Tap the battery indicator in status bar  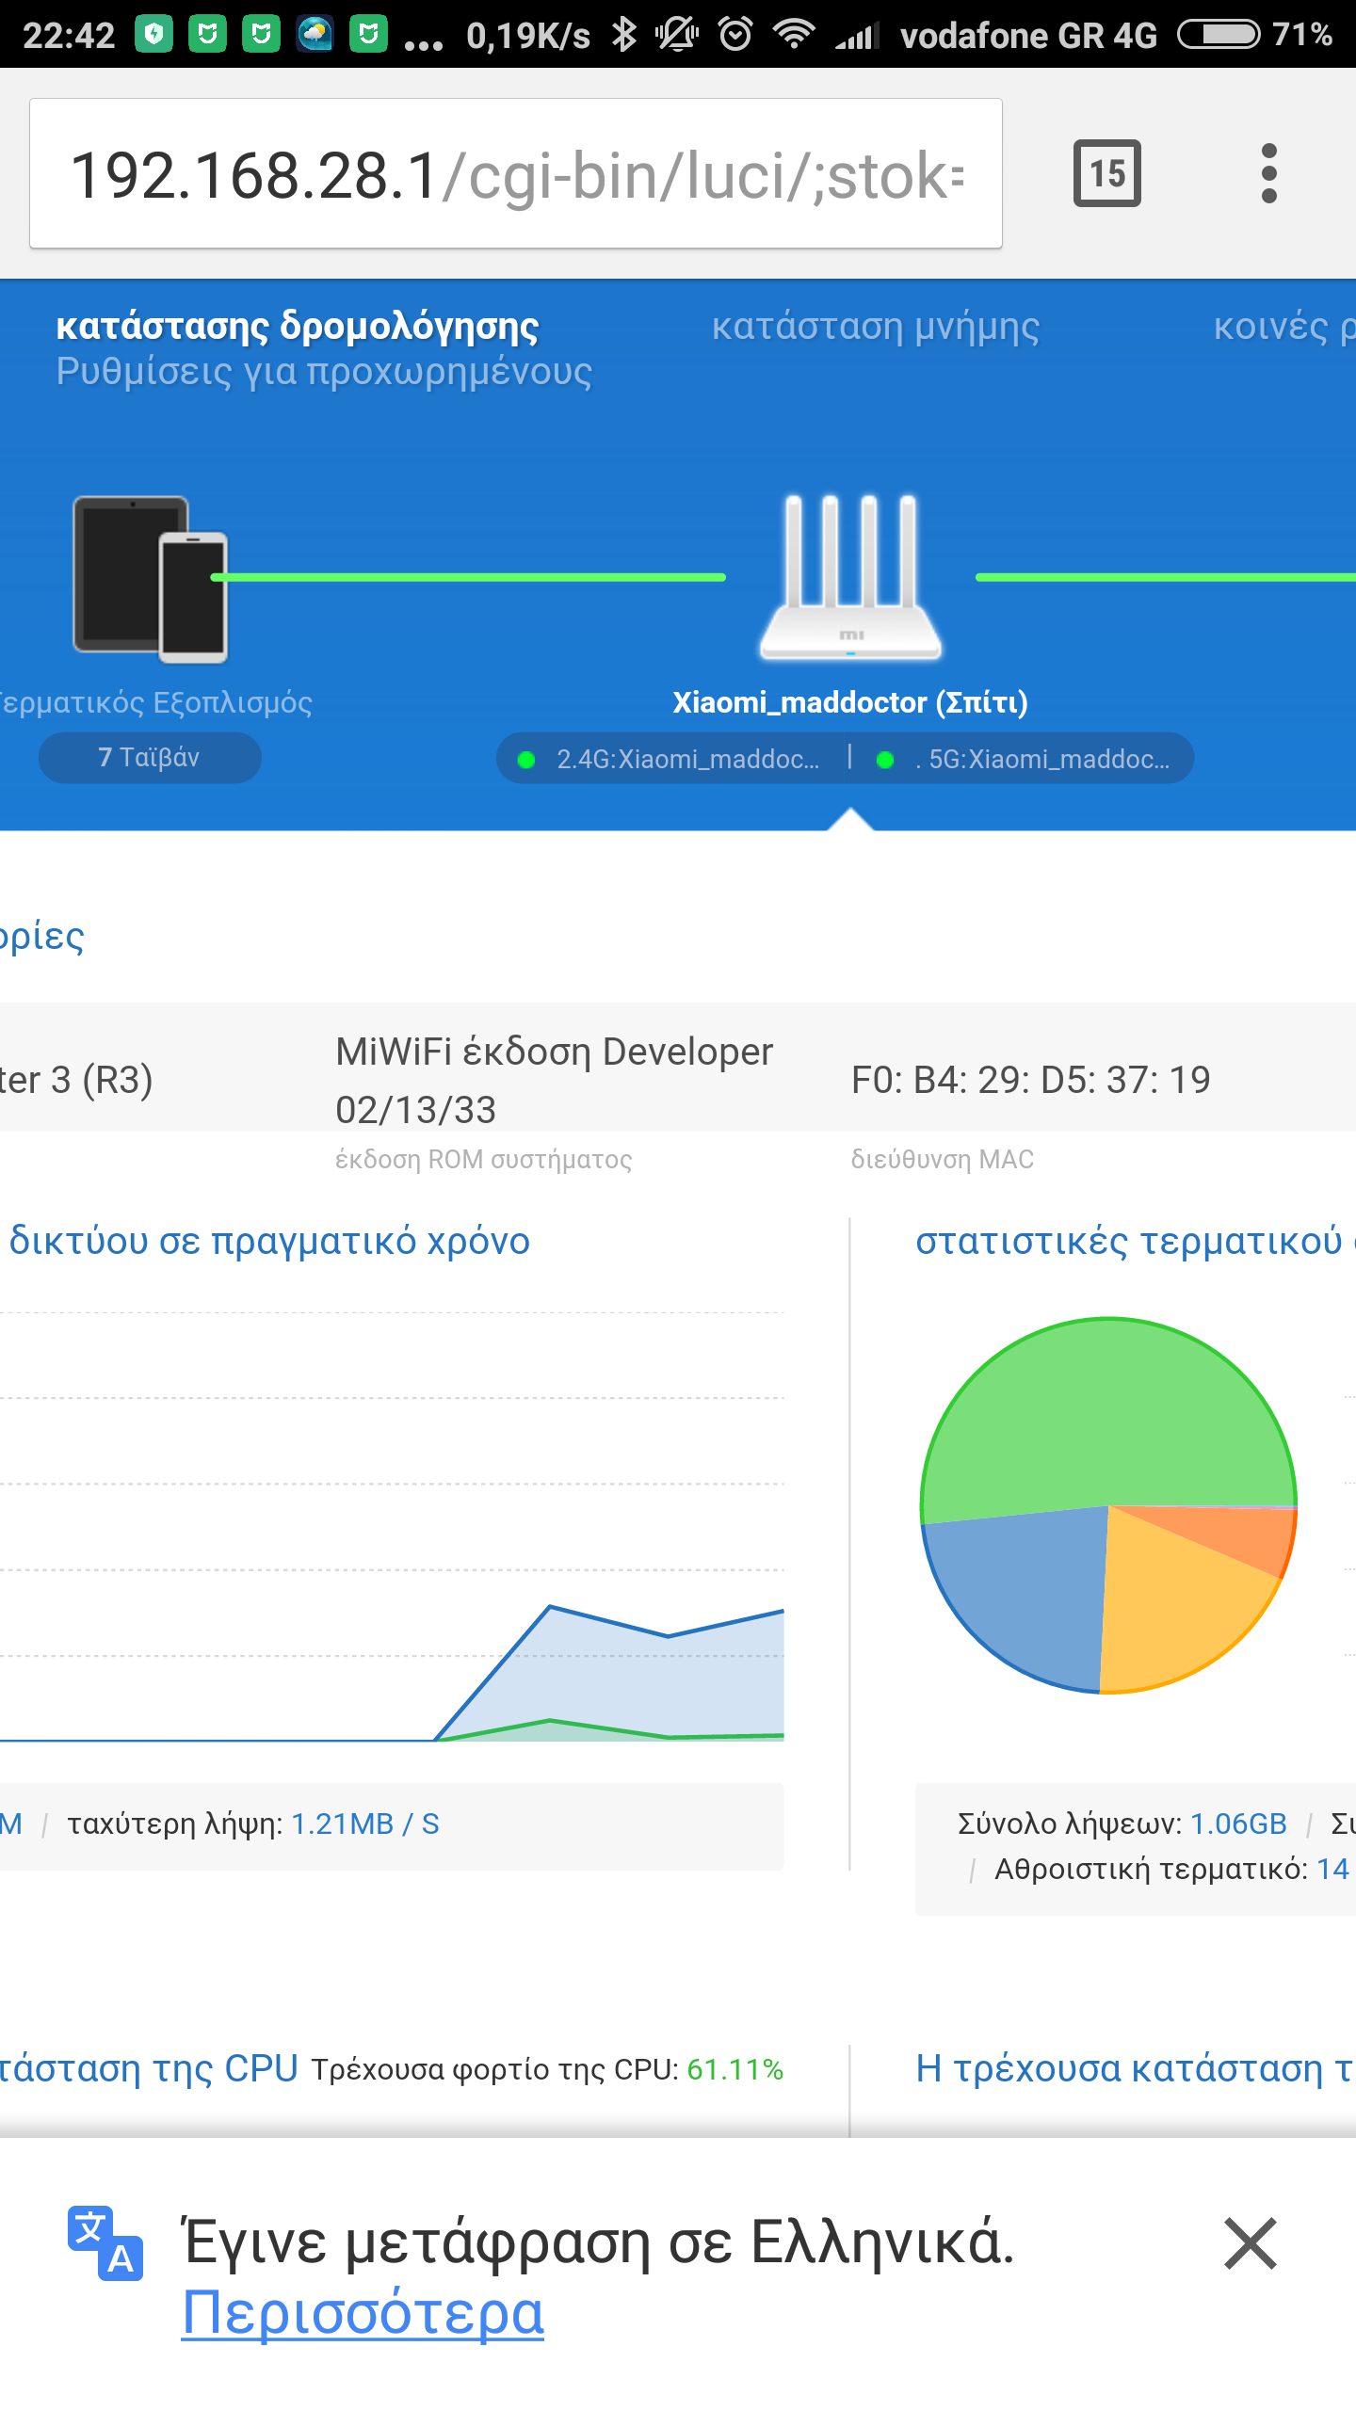click(x=1219, y=35)
